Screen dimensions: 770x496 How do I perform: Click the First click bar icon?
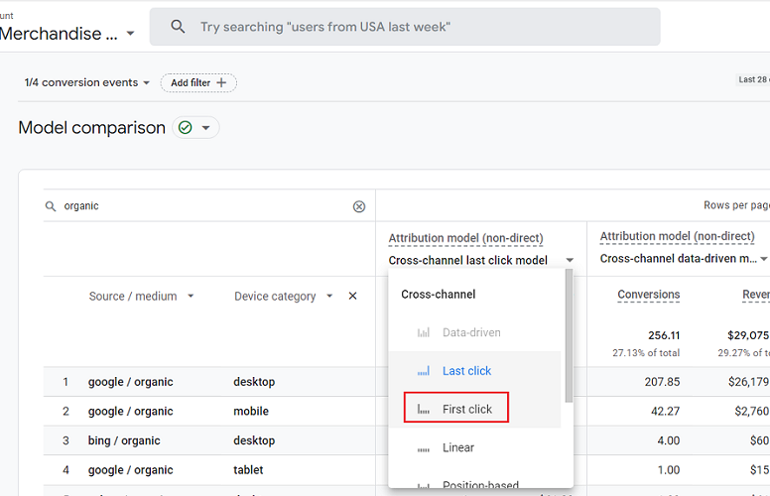coord(424,409)
